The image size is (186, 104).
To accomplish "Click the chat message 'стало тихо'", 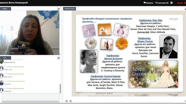I will pyautogui.click(x=8, y=70).
